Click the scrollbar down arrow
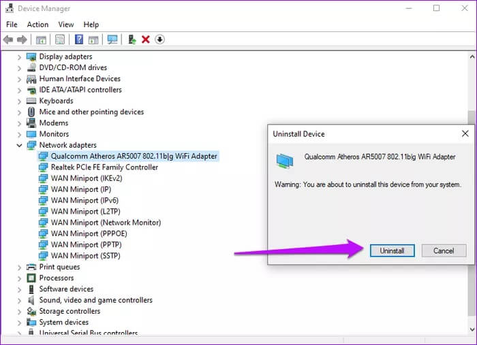 pos(472,329)
